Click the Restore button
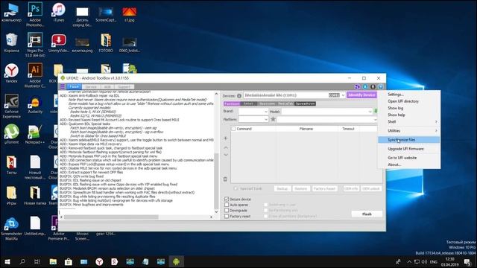 coord(301,188)
